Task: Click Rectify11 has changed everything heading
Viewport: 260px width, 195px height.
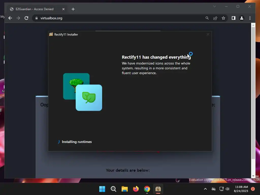Action: (156, 57)
